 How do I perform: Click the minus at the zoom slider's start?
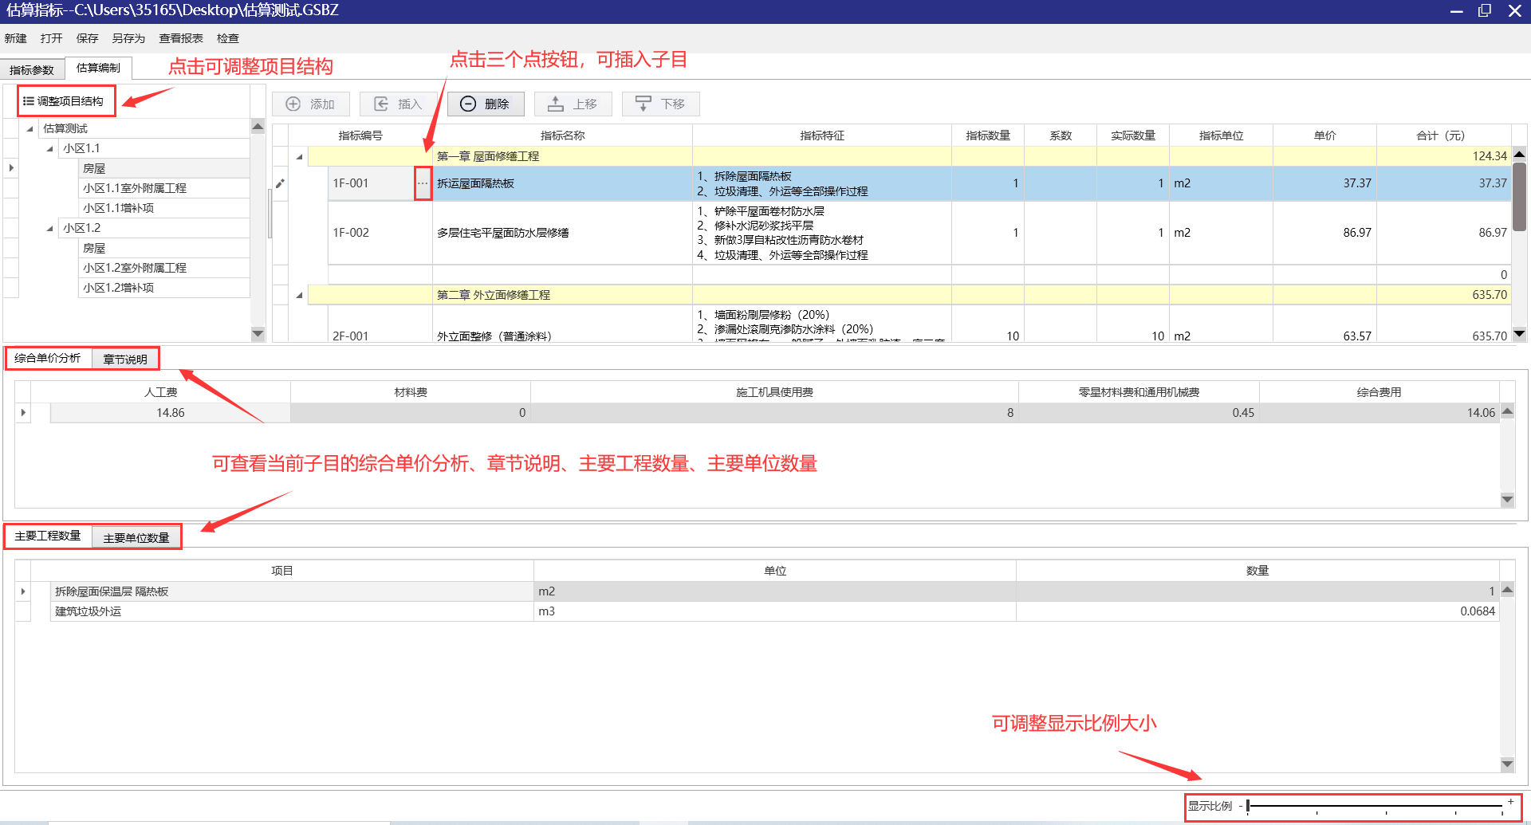(1241, 806)
